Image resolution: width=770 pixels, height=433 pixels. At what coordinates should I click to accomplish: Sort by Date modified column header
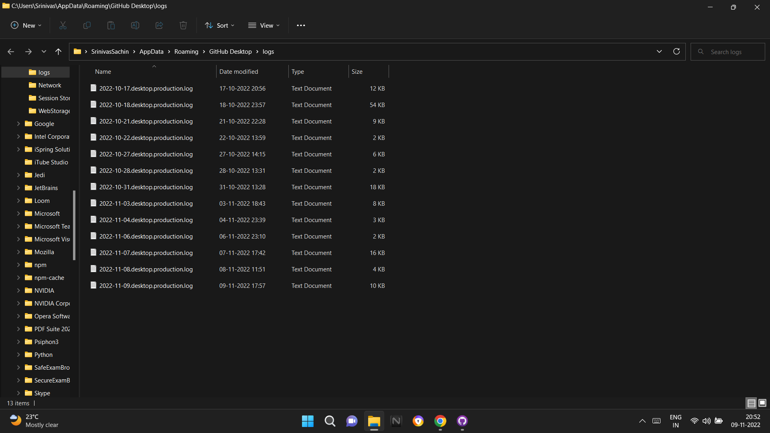239,71
